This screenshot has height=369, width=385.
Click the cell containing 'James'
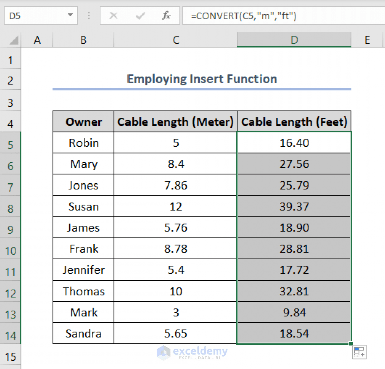[83, 227]
